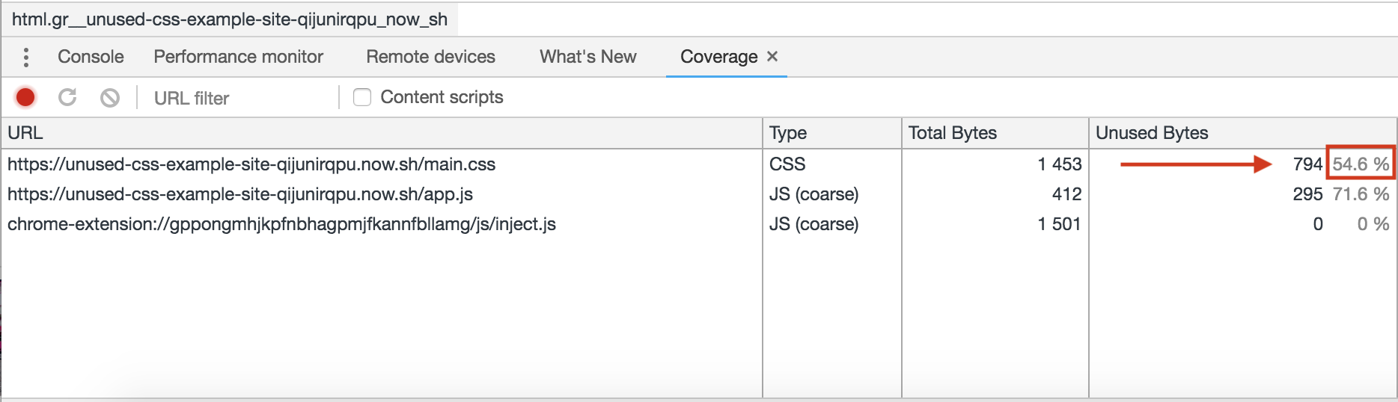Switch to the Remote devices tab

click(430, 57)
